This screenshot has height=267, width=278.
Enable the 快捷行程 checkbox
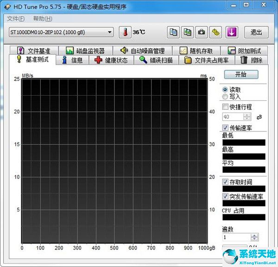[225, 107]
